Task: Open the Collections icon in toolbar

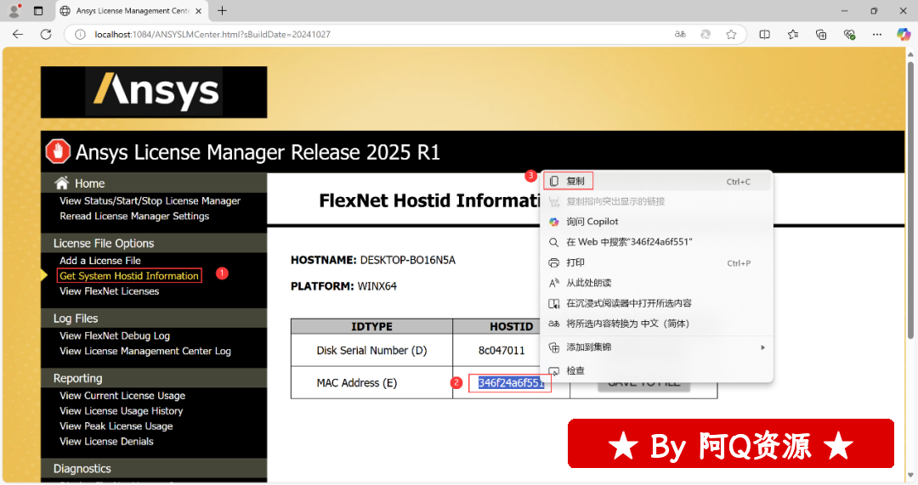Action: pyautogui.click(x=821, y=35)
